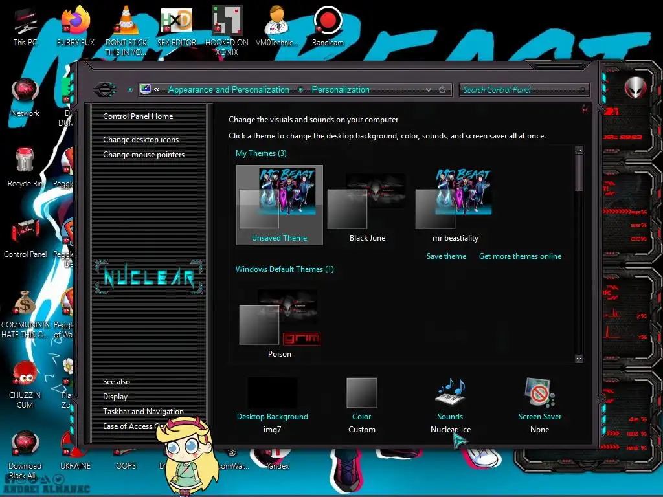Open Screen Saver settings icon
This screenshot has height=497, width=663.
[539, 392]
